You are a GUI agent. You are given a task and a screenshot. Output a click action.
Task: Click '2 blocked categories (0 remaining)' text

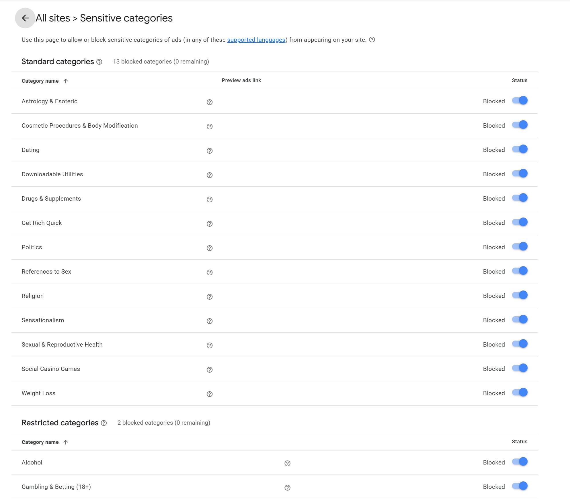click(x=164, y=423)
